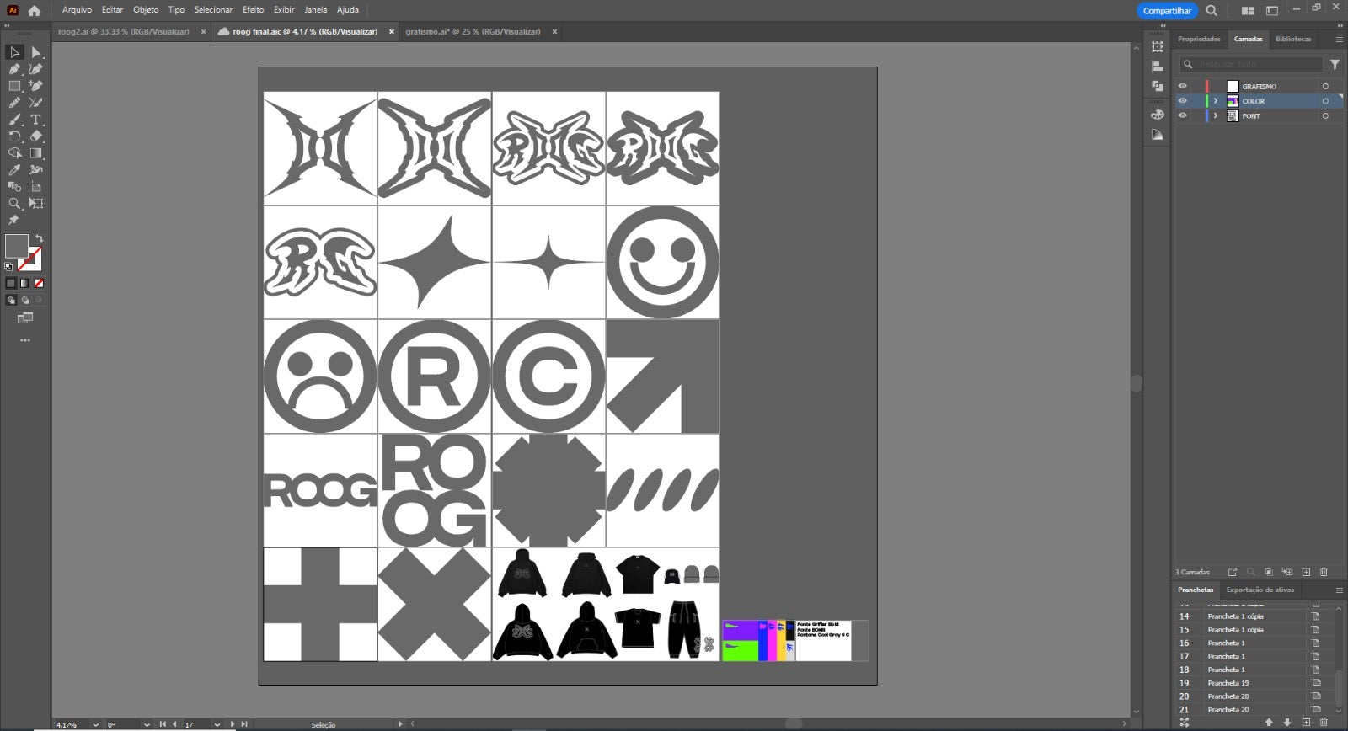Select the Puppet Warp pin tool
The width and height of the screenshot is (1348, 731).
[13, 220]
